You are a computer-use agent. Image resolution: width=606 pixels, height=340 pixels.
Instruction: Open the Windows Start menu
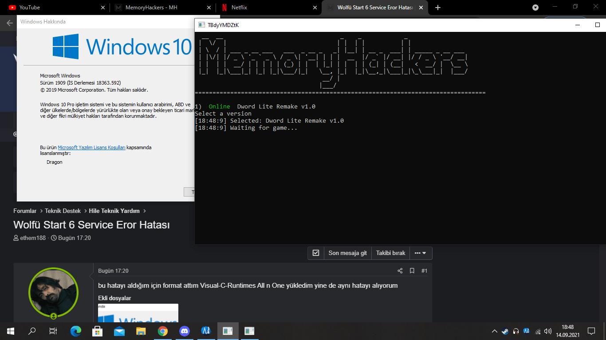[x=10, y=331]
